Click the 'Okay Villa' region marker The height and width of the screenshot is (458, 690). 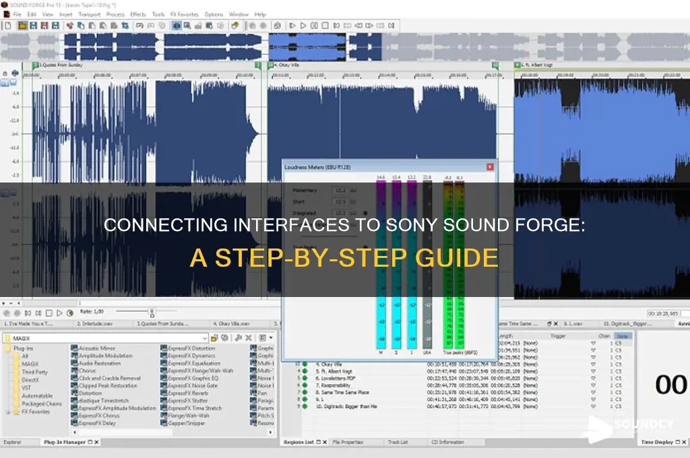(x=271, y=65)
